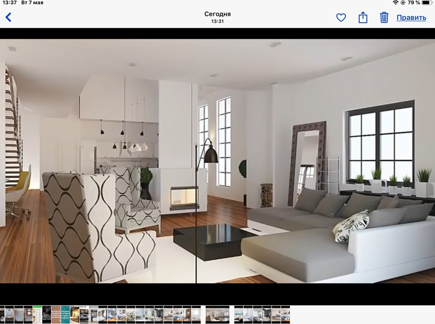Viewport: 435px width, 324px height.
Task: Tap the living room photo to hide controls
Action: click(217, 161)
